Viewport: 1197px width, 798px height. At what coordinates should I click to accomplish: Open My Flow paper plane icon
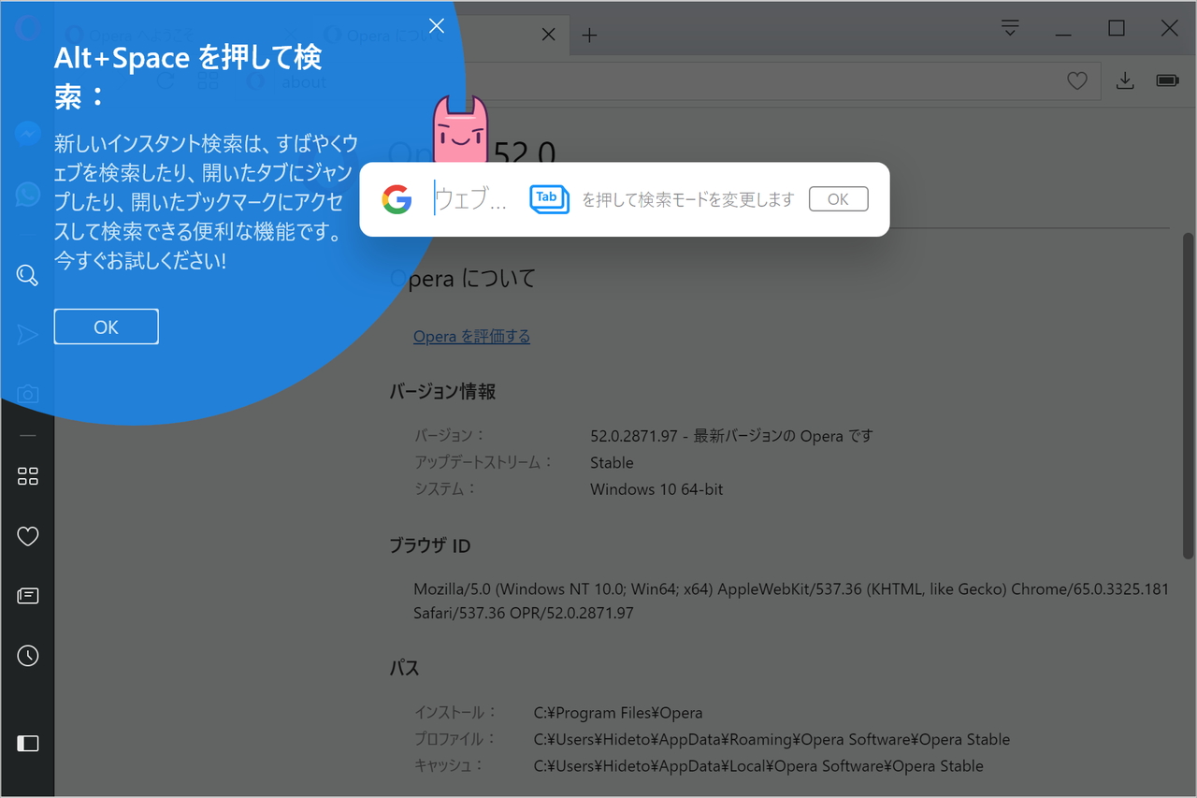26,334
